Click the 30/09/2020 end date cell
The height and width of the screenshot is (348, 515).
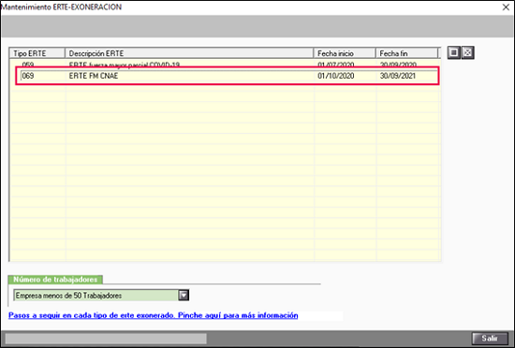click(407, 64)
